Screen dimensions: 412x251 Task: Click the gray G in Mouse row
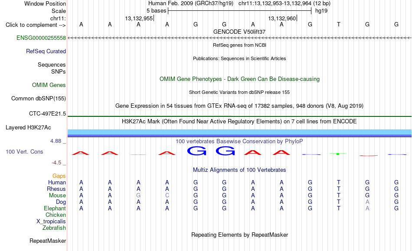138,196
